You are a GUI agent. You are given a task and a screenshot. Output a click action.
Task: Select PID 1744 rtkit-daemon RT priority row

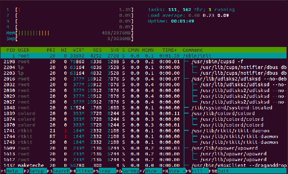[x=144, y=137]
